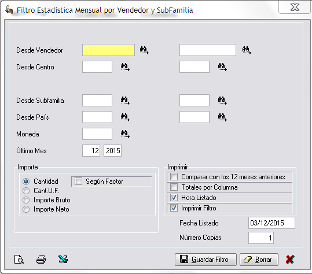Toggle the Totales por Columna checkbox
Screen dimensions: 312x274
pos(174,187)
